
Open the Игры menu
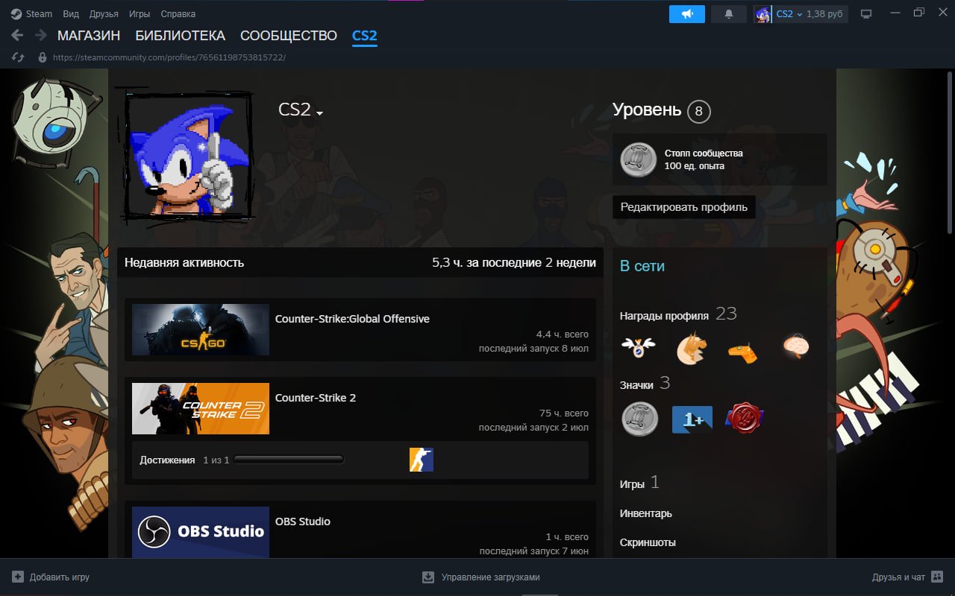coord(139,14)
